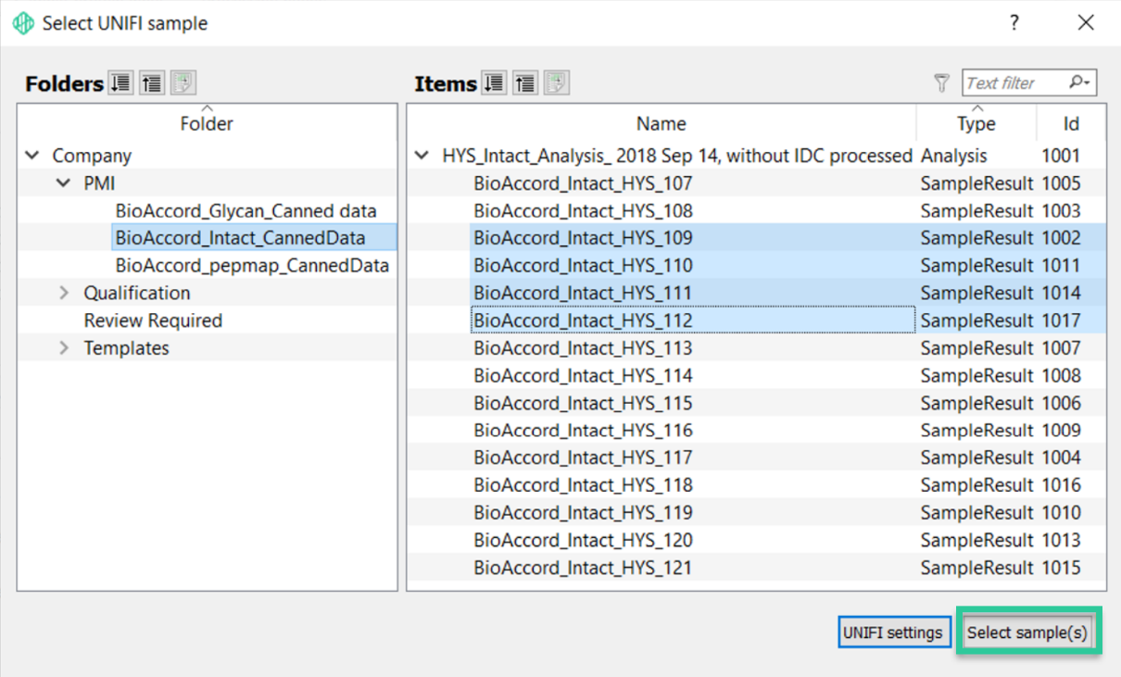The image size is (1121, 677).
Task: Select sample BioAccord_Intact_HYS_115
Action: tap(583, 403)
